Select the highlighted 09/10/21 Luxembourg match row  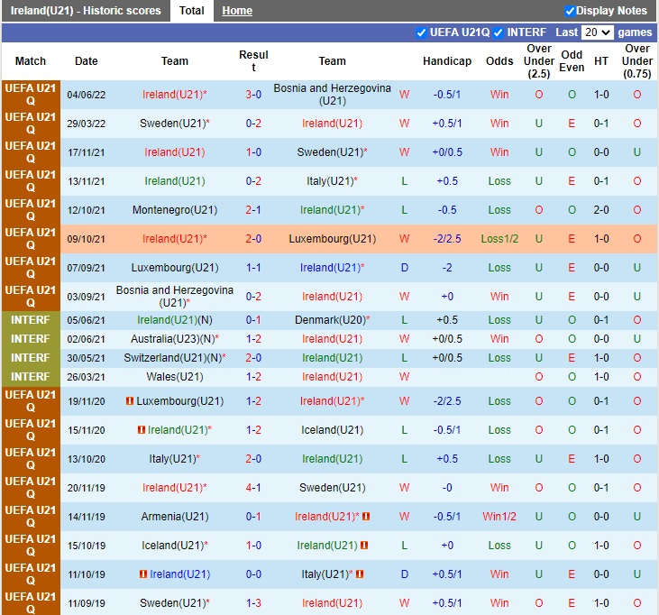pos(330,239)
